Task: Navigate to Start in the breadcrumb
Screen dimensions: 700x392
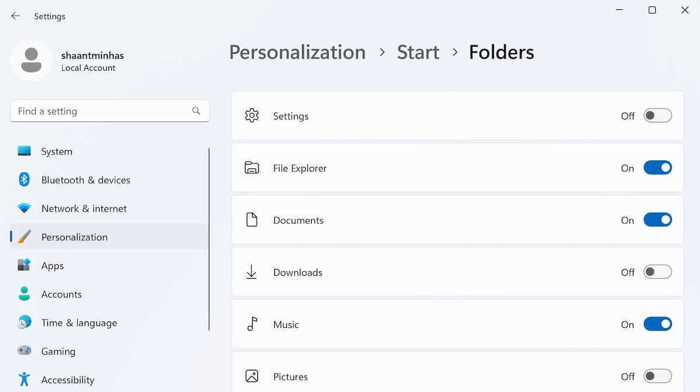Action: [x=418, y=52]
